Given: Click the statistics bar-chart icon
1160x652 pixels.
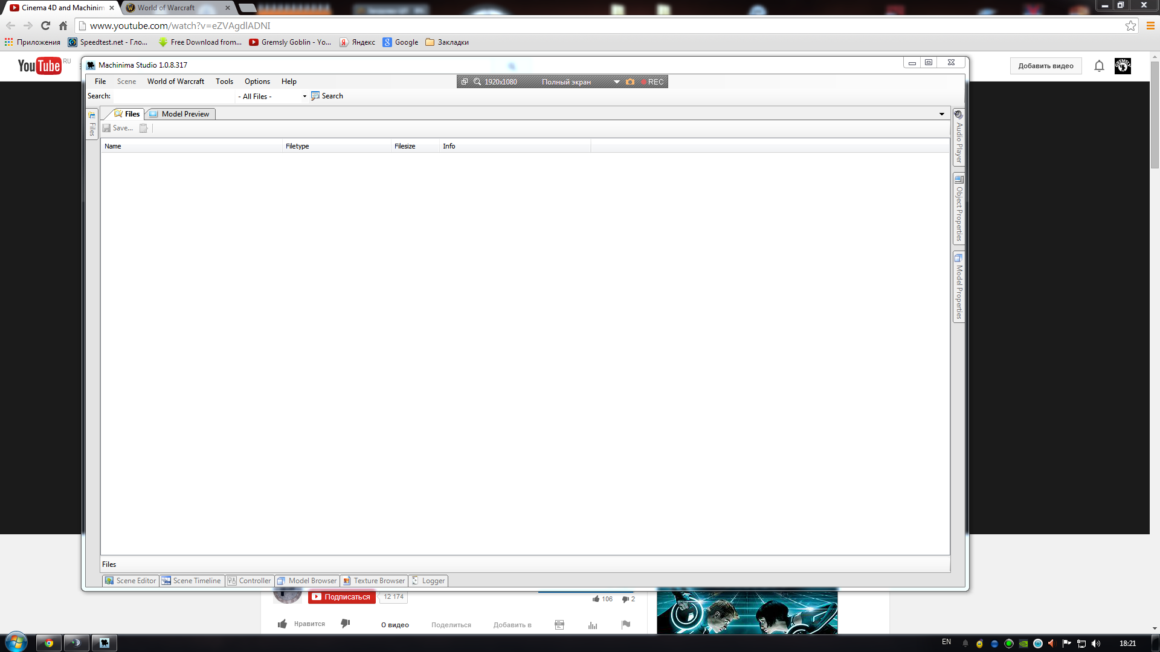Looking at the screenshot, I should [593, 625].
